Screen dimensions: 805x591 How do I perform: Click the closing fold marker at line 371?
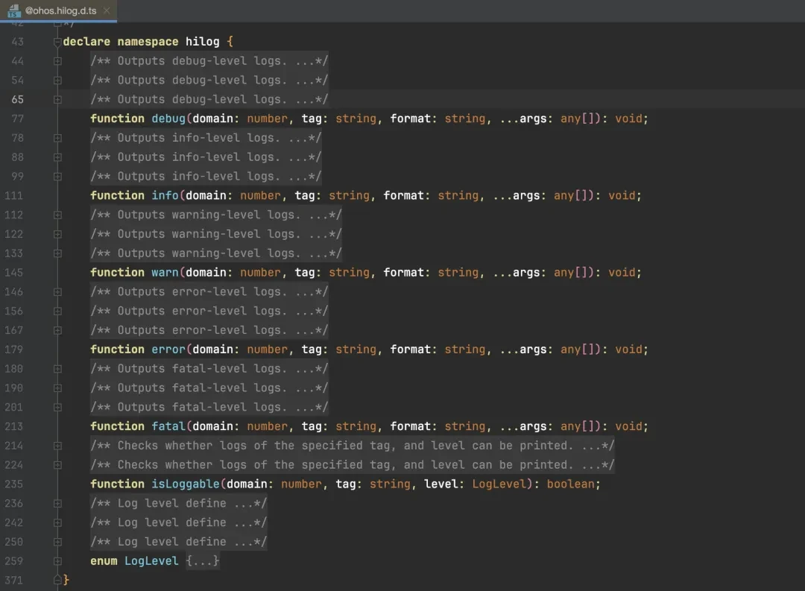(x=57, y=580)
